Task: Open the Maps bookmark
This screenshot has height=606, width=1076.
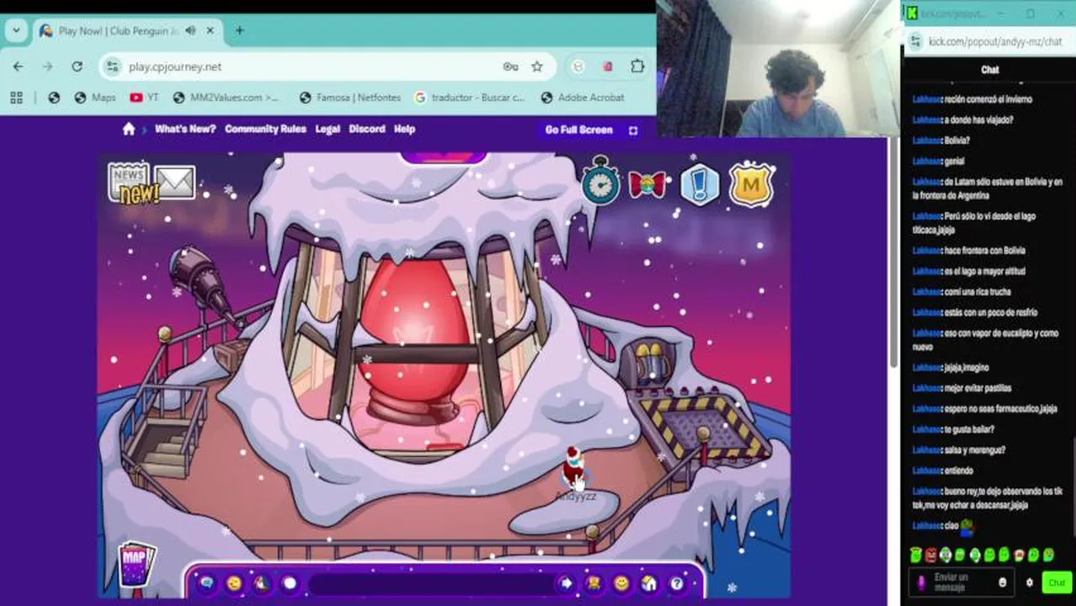Action: (x=95, y=98)
